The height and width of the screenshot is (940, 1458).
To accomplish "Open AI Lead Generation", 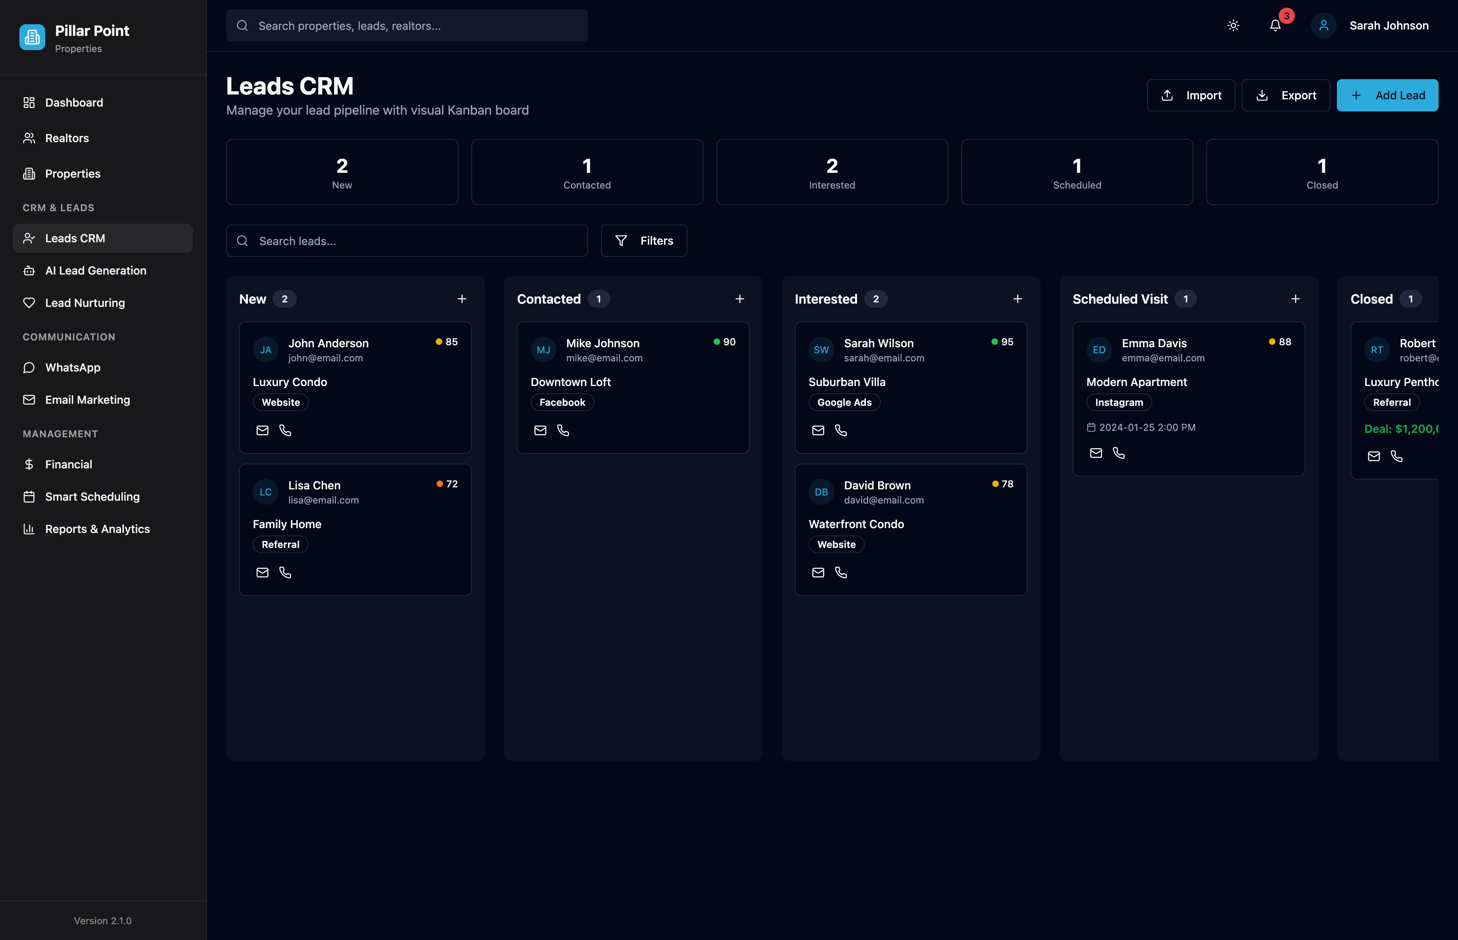I will point(103,271).
